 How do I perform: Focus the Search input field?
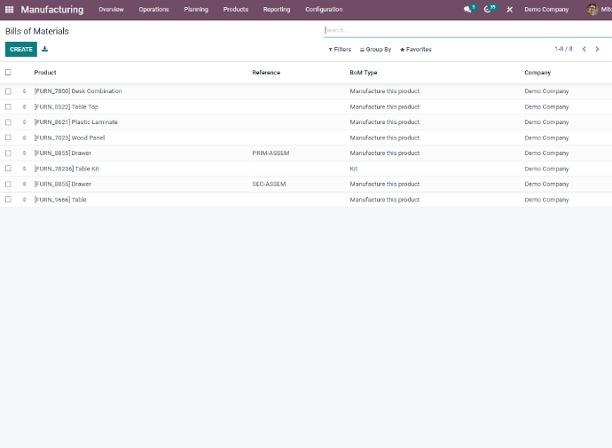pyautogui.click(x=467, y=30)
